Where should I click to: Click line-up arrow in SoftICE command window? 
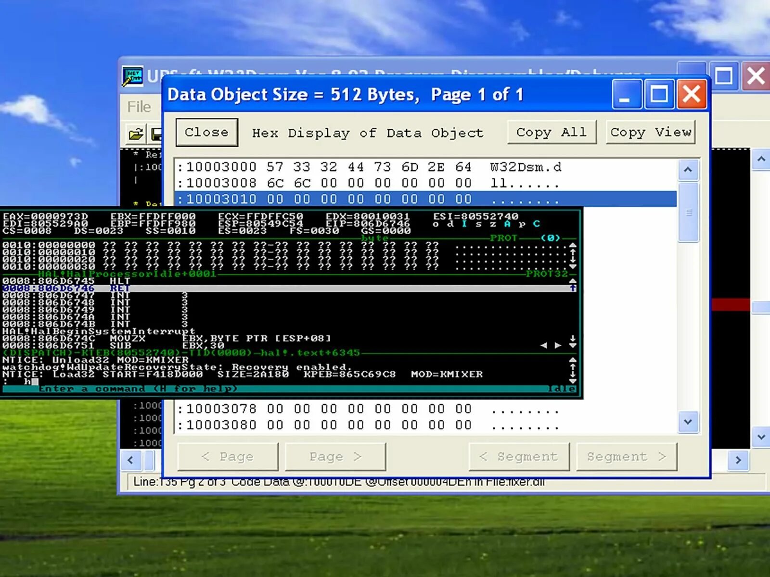[573, 367]
